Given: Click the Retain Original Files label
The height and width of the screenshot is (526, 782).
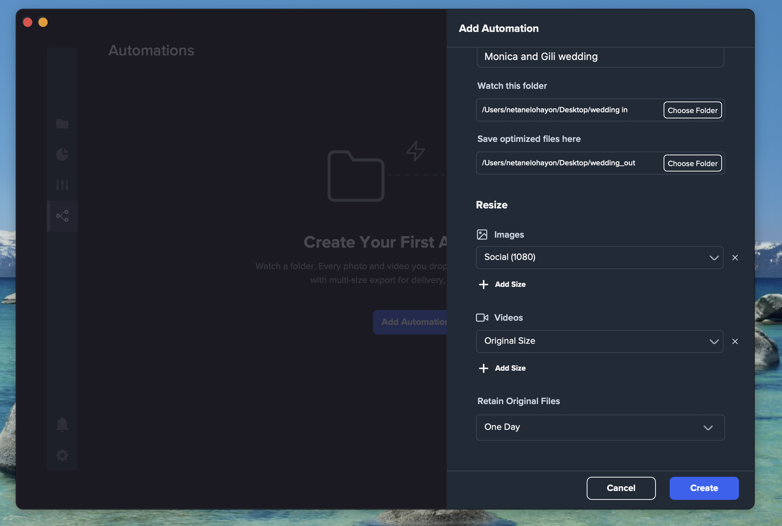Looking at the screenshot, I should (x=519, y=401).
